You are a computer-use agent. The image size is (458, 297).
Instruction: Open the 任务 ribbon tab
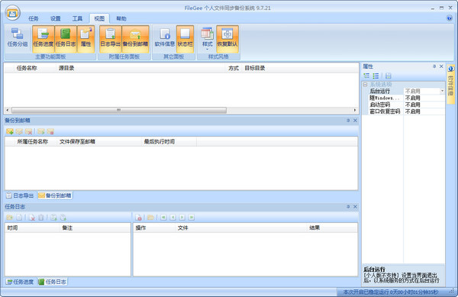(34, 18)
